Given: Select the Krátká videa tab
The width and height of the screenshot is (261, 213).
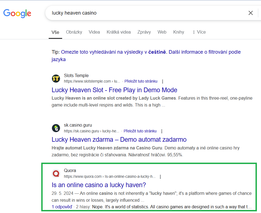Looking at the screenshot, I should tap(119, 32).
